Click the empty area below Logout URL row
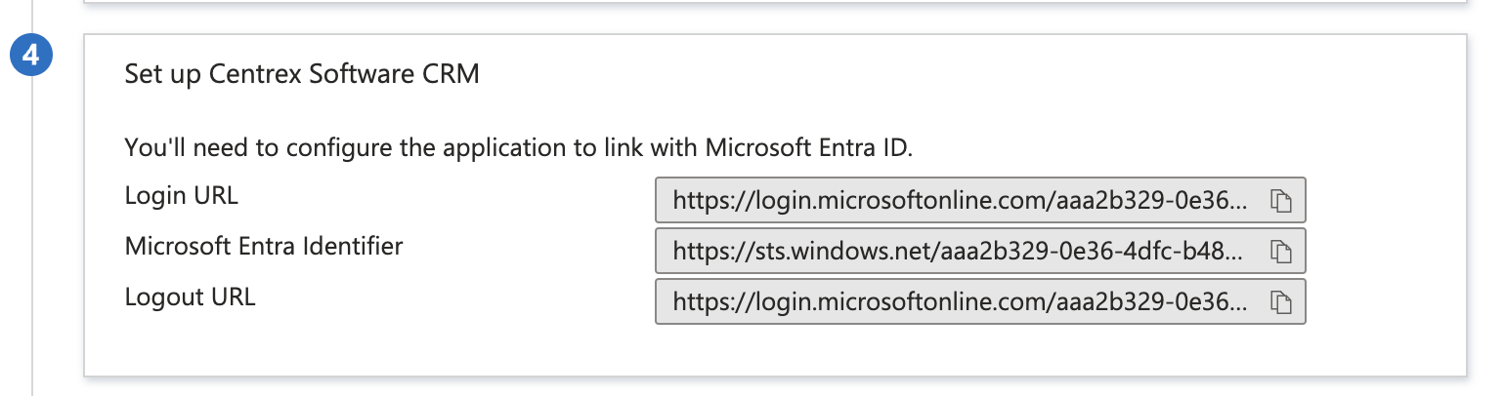Image resolution: width=1505 pixels, height=396 pixels. click(775, 349)
